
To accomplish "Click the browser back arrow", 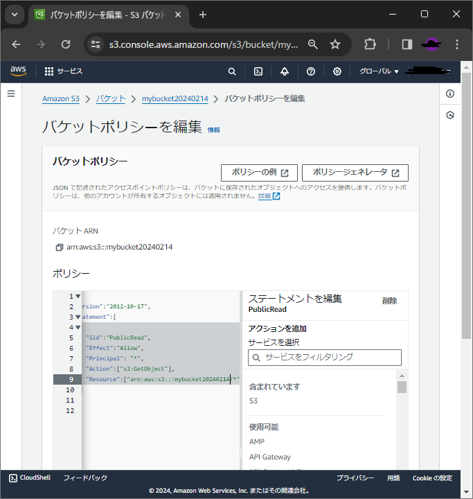I will pos(16,44).
